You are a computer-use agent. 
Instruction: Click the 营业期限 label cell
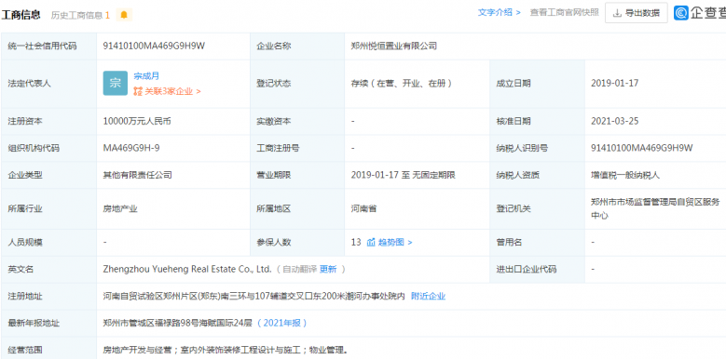[297, 175]
